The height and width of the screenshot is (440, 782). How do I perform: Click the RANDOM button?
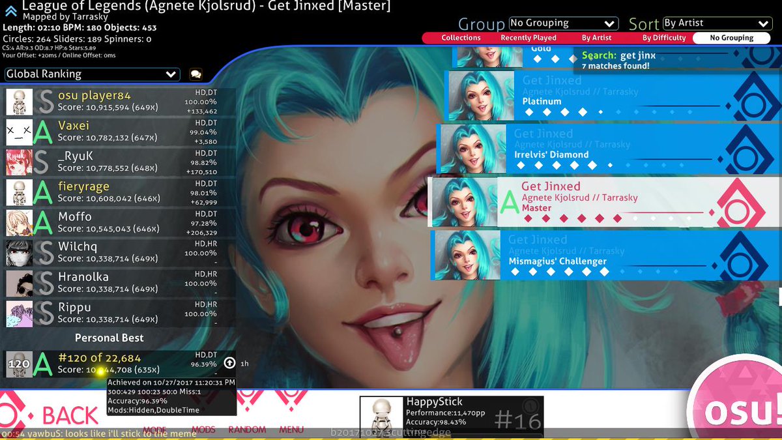click(247, 430)
